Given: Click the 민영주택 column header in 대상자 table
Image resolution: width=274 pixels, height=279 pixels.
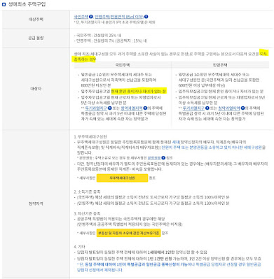Looking at the screenshot, I should coord(220,65).
